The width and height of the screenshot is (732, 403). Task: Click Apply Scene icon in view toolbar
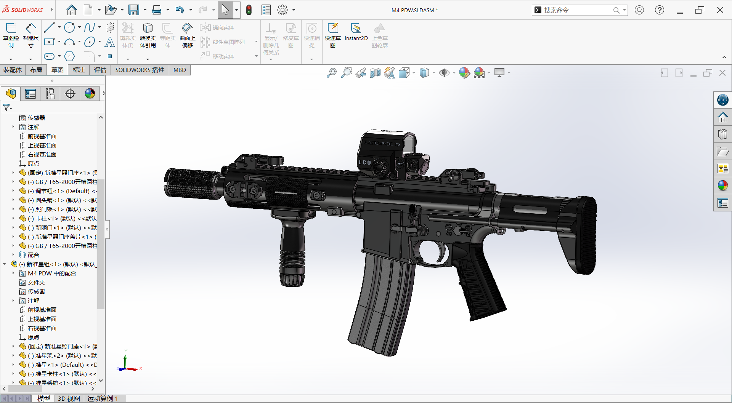[479, 73]
